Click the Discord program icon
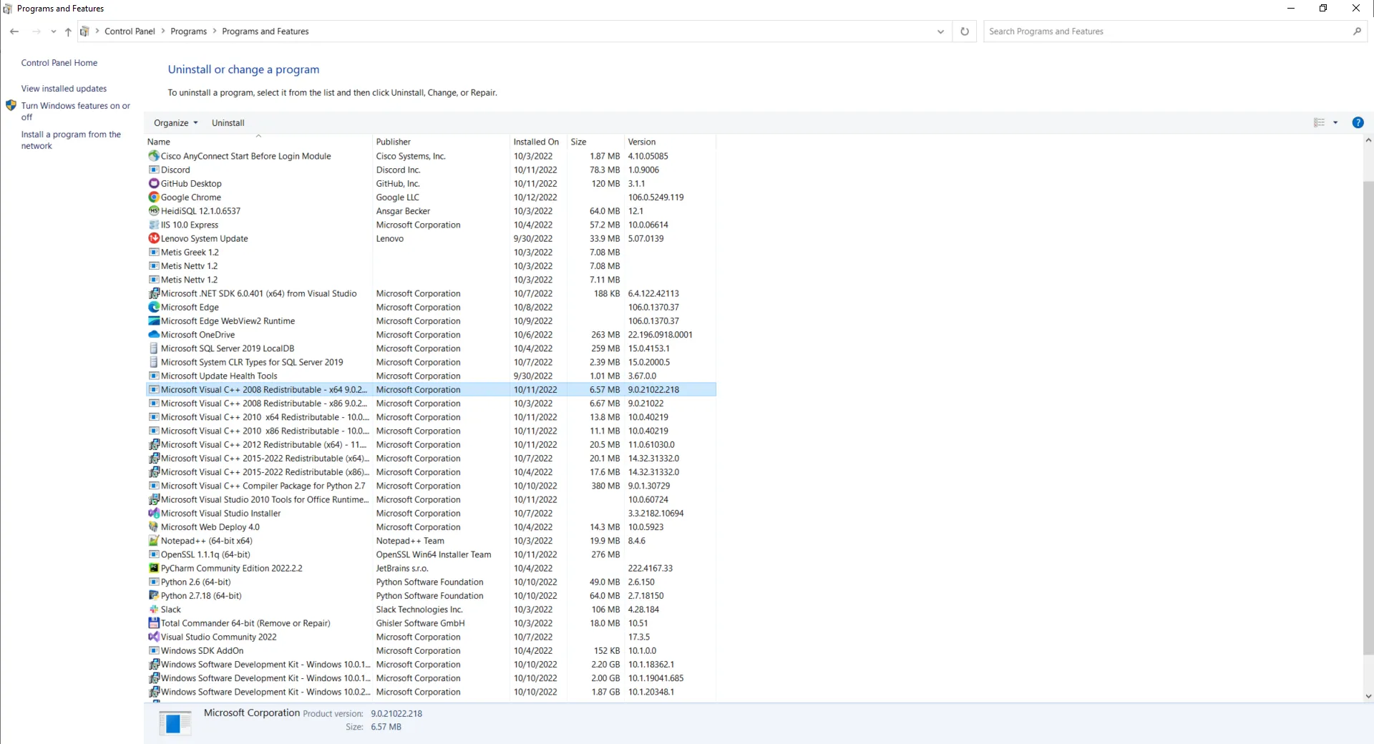Viewport: 1374px width, 744px height. coord(153,170)
